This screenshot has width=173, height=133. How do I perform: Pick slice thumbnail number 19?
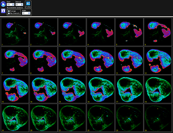[x=15, y=118]
